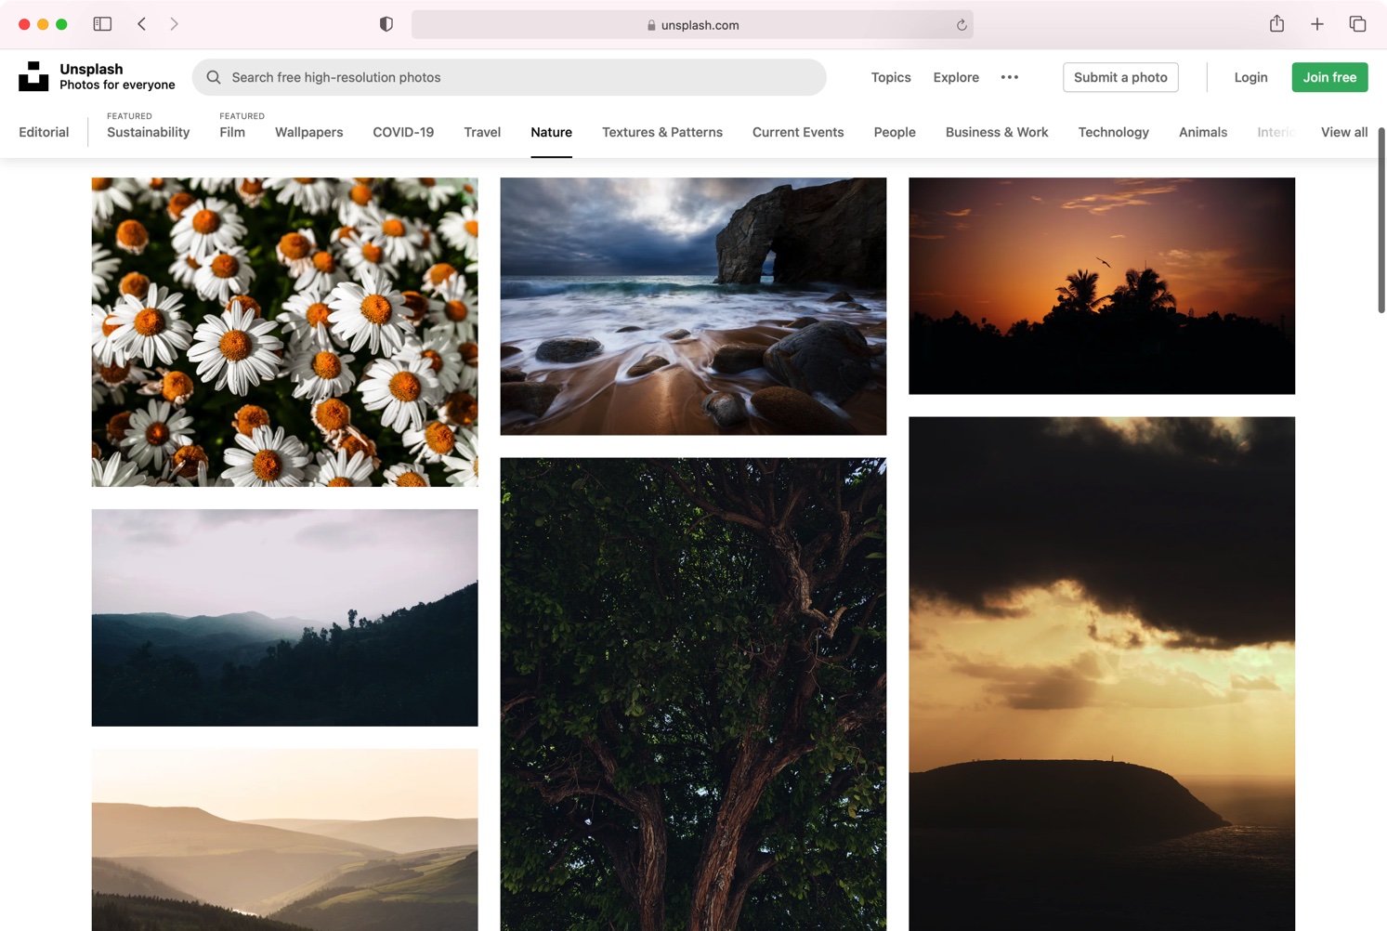Click the search magnifier icon

tap(214, 77)
